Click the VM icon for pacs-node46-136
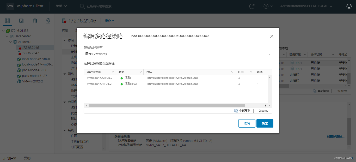The height and width of the screenshot is (162, 356). click(19, 70)
